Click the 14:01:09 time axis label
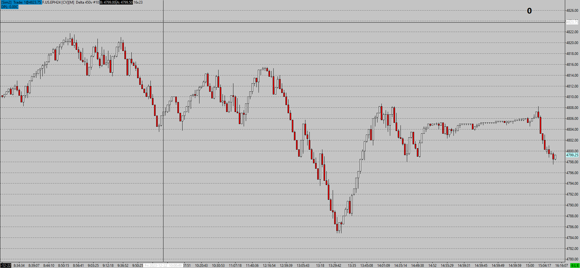Image resolution: width=580 pixels, height=268 pixels. [x=384, y=266]
